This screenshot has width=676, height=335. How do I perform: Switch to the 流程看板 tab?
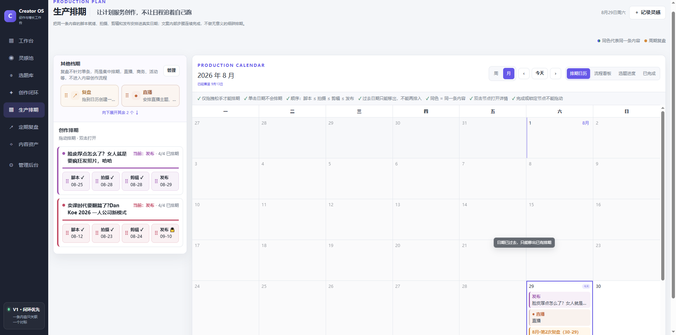click(603, 74)
